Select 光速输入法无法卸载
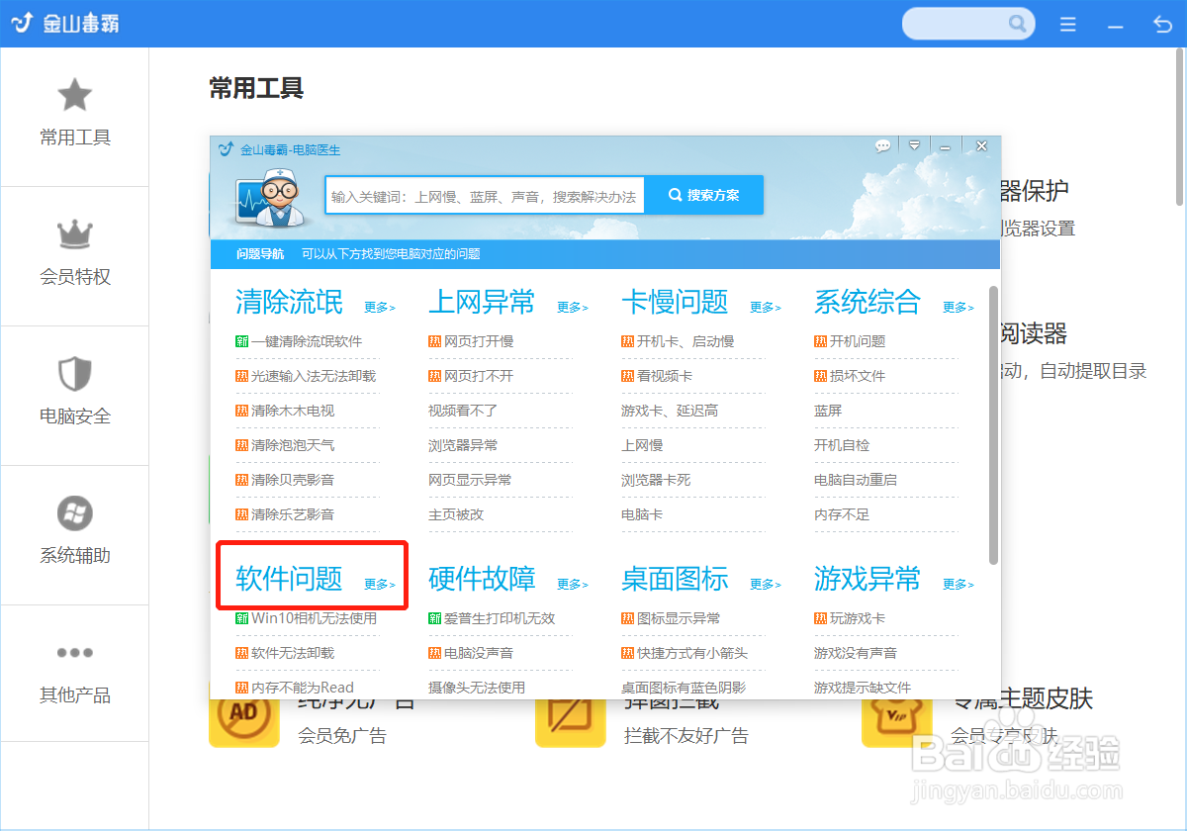The height and width of the screenshot is (831, 1187). pyautogui.click(x=314, y=376)
